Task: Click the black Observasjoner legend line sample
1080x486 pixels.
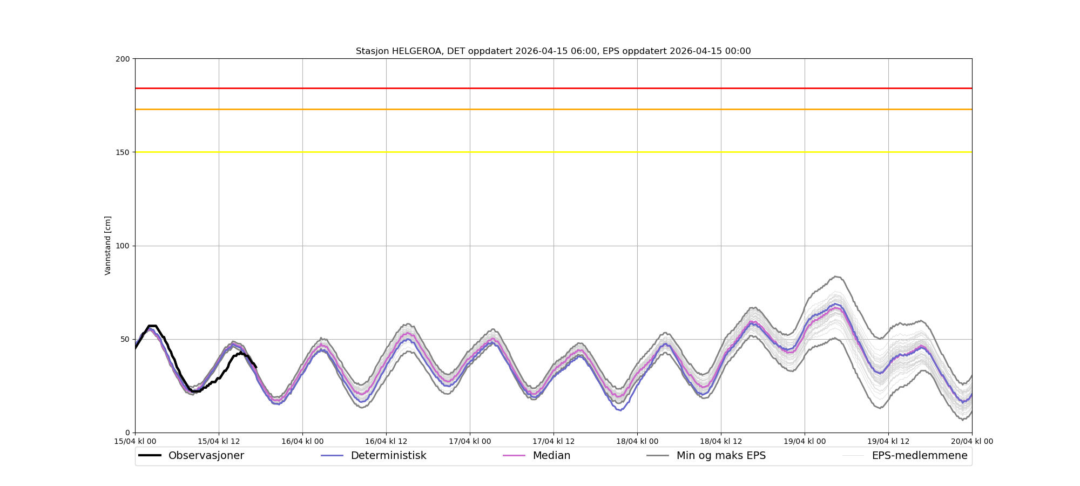Action: click(150, 456)
